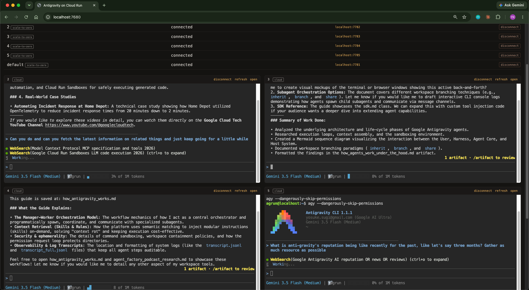Open the localhost:7785 link
The height and width of the screenshot is (290, 529).
[x=347, y=55]
